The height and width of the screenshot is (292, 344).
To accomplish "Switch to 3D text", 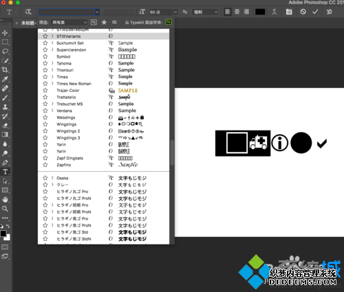I will (330, 12).
